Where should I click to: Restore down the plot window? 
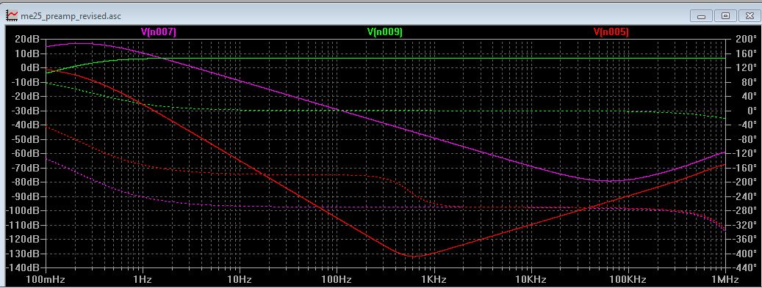click(x=725, y=16)
